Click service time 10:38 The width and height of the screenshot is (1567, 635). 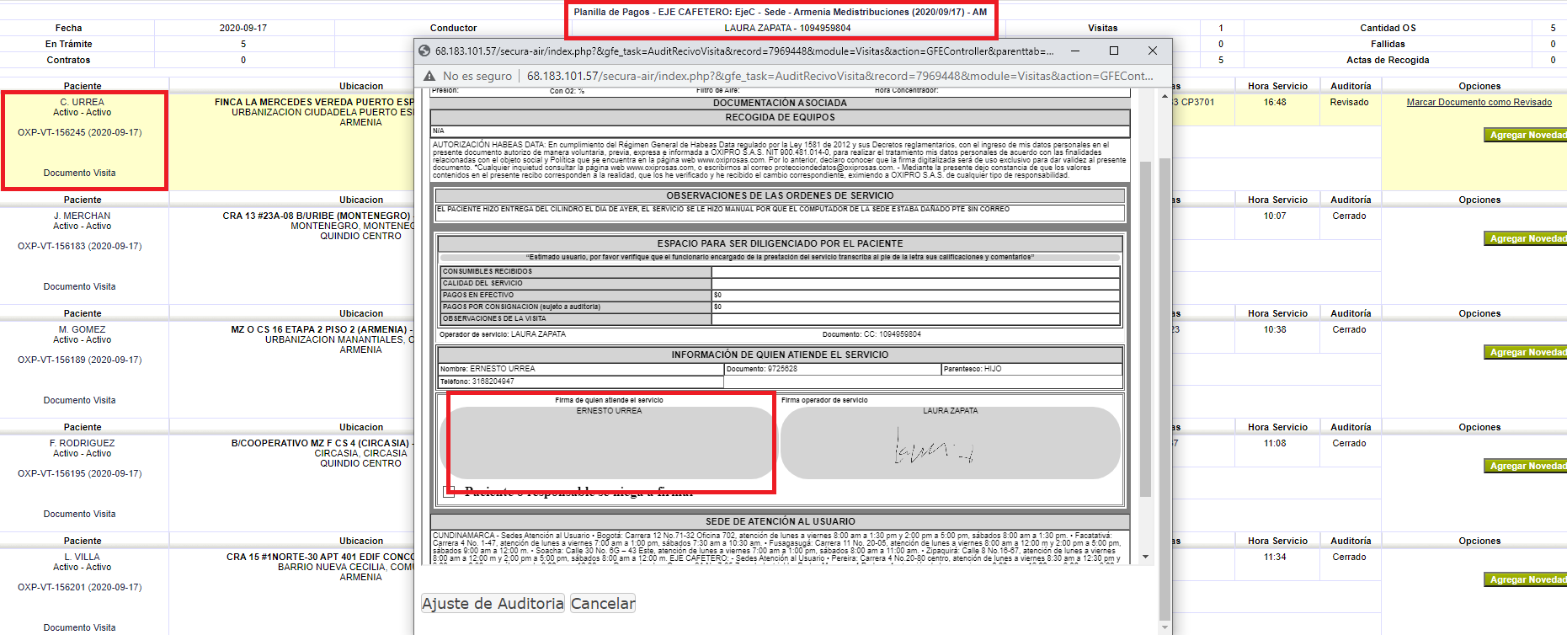pyautogui.click(x=1275, y=329)
